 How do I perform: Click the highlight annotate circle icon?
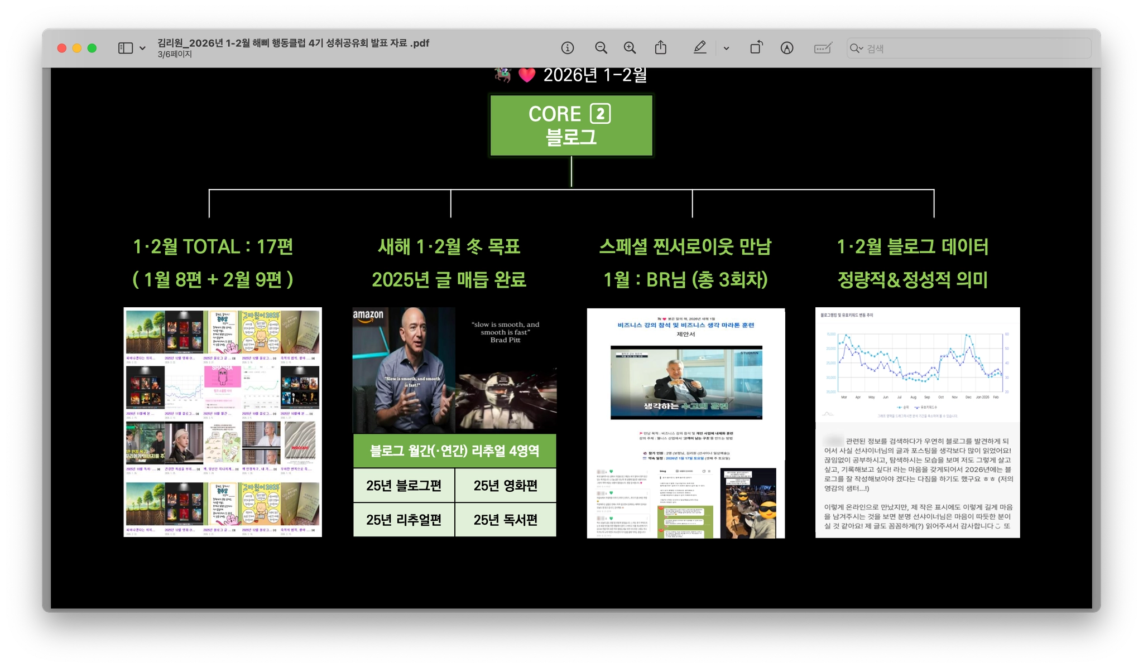(x=787, y=48)
